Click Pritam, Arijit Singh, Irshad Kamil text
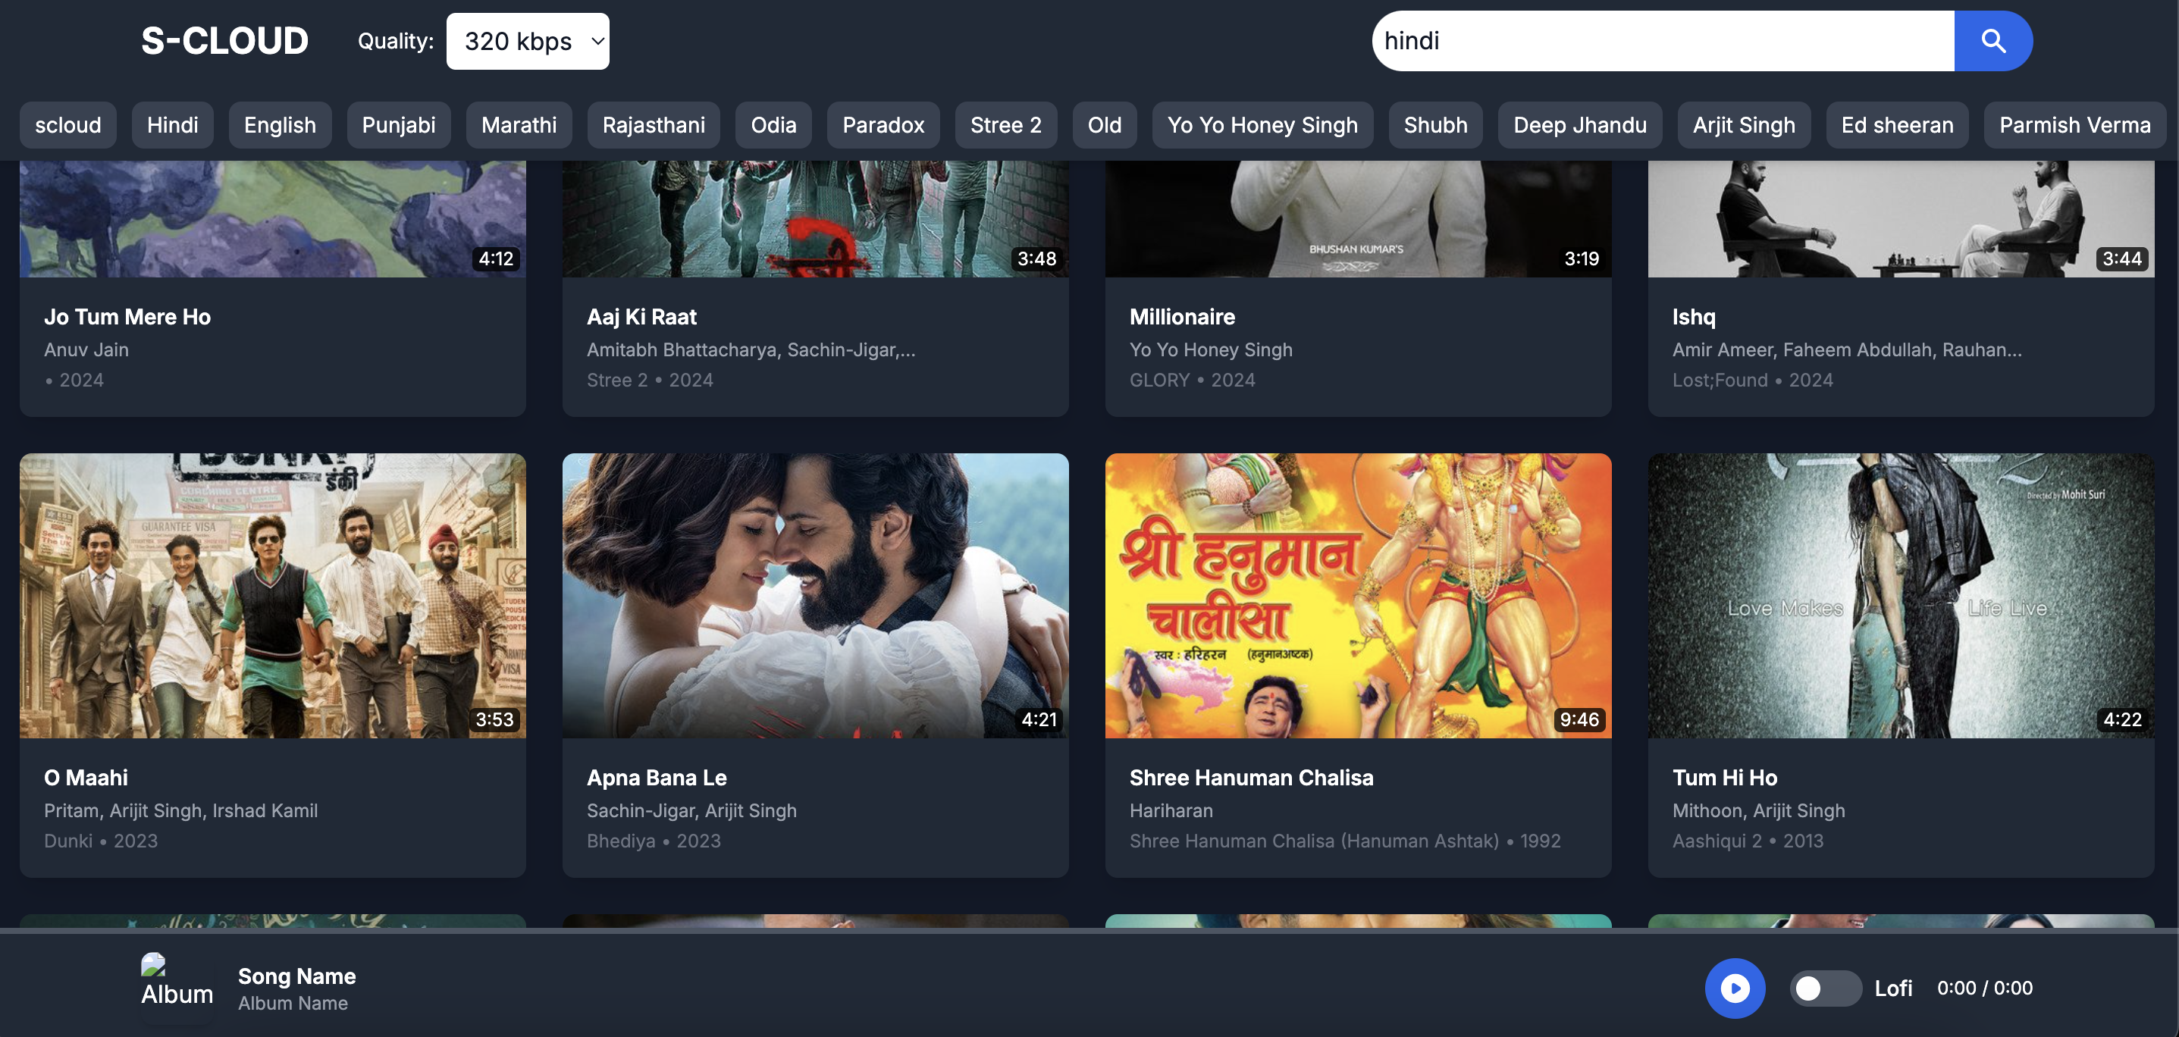Viewport: 2179px width, 1037px height. point(181,810)
